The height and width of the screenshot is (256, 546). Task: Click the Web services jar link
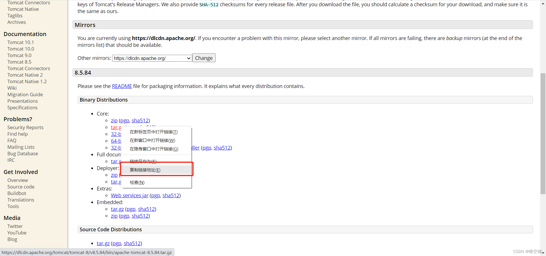coord(129,196)
